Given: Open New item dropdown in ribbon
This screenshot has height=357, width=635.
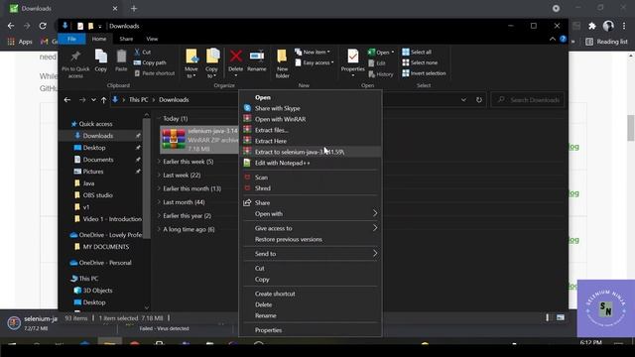Looking at the screenshot, I should (313, 52).
